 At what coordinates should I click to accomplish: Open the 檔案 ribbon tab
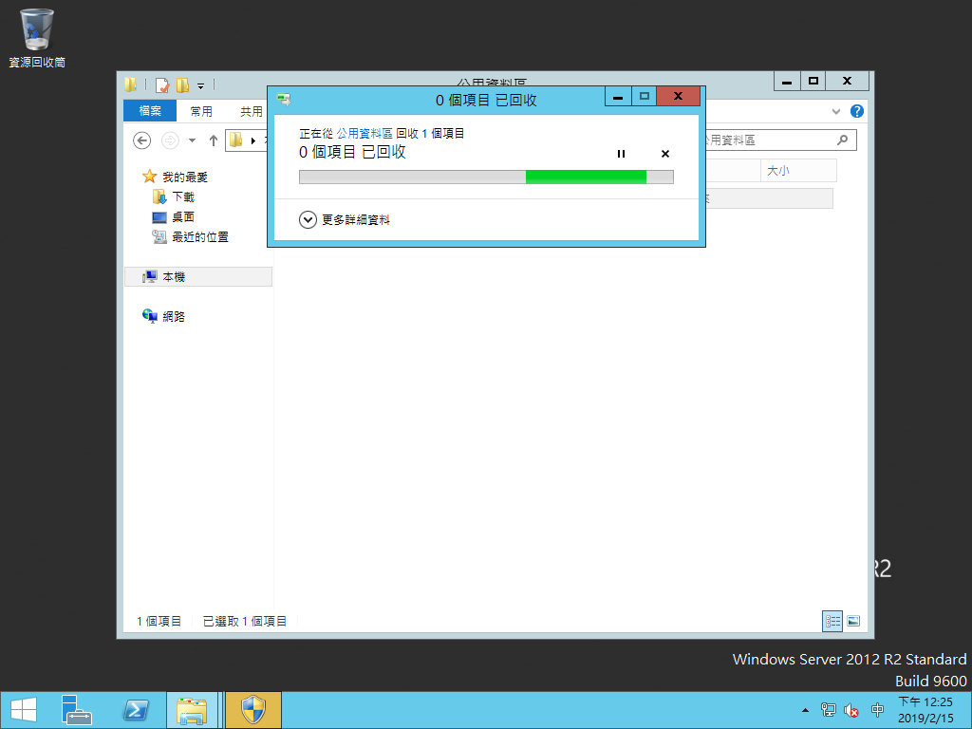click(x=150, y=111)
